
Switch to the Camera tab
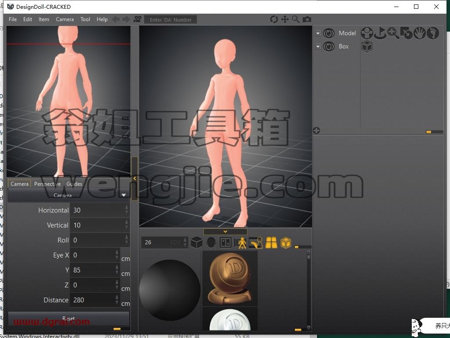[19, 184]
